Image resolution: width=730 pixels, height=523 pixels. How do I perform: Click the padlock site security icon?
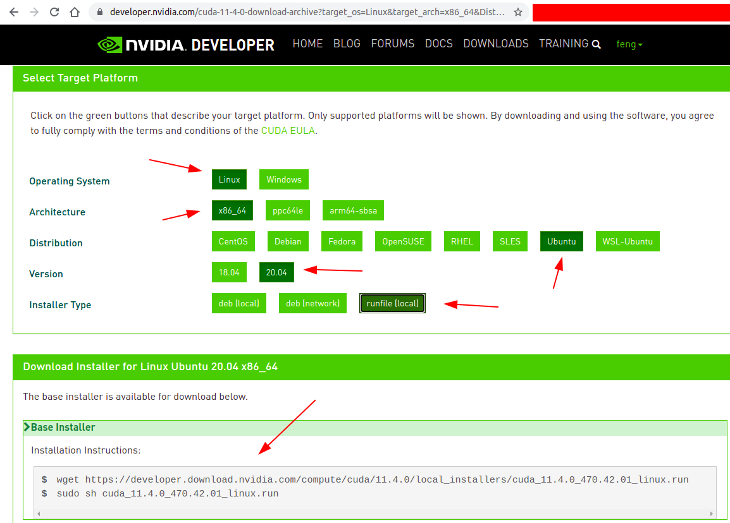click(99, 12)
